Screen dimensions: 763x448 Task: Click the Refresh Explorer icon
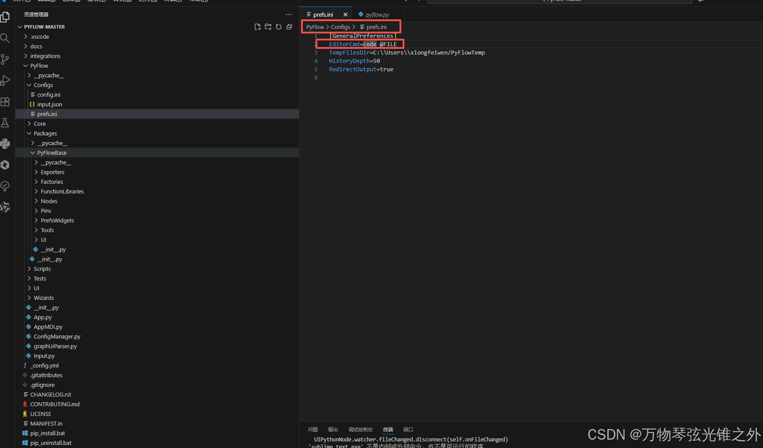pyautogui.click(x=279, y=27)
